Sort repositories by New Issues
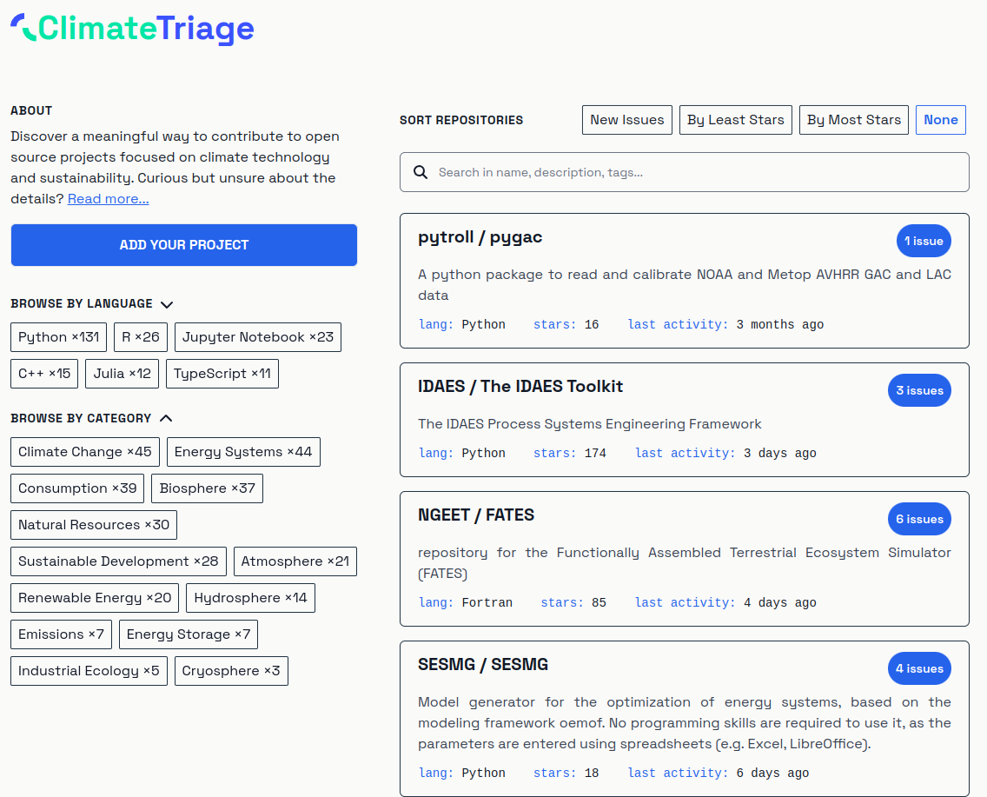The height and width of the screenshot is (797, 987). click(626, 119)
